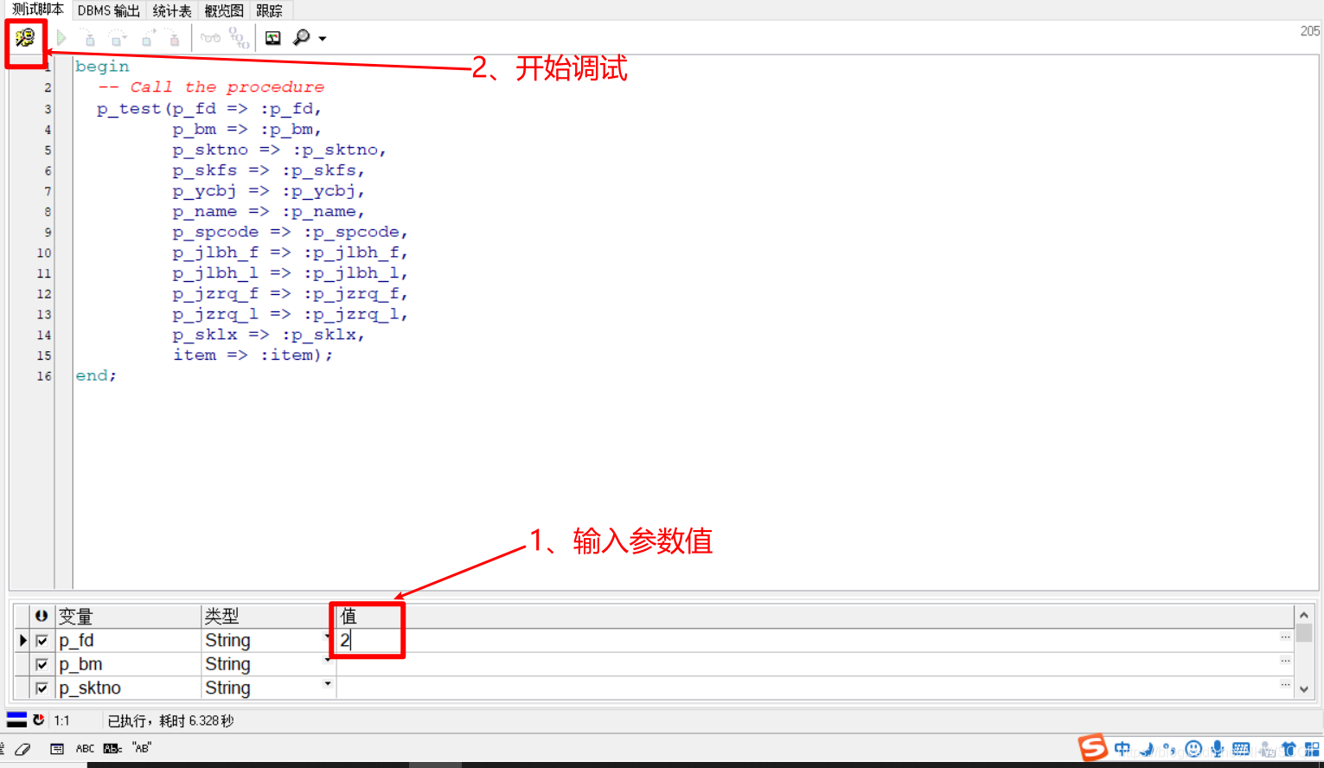
Task: Toggle the p_sktno variable checkbox
Action: 42,688
